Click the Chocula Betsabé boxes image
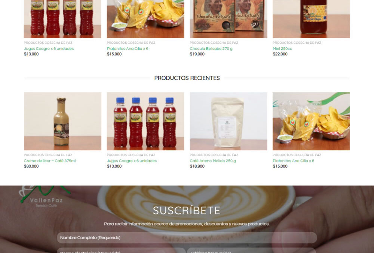 click(229, 19)
